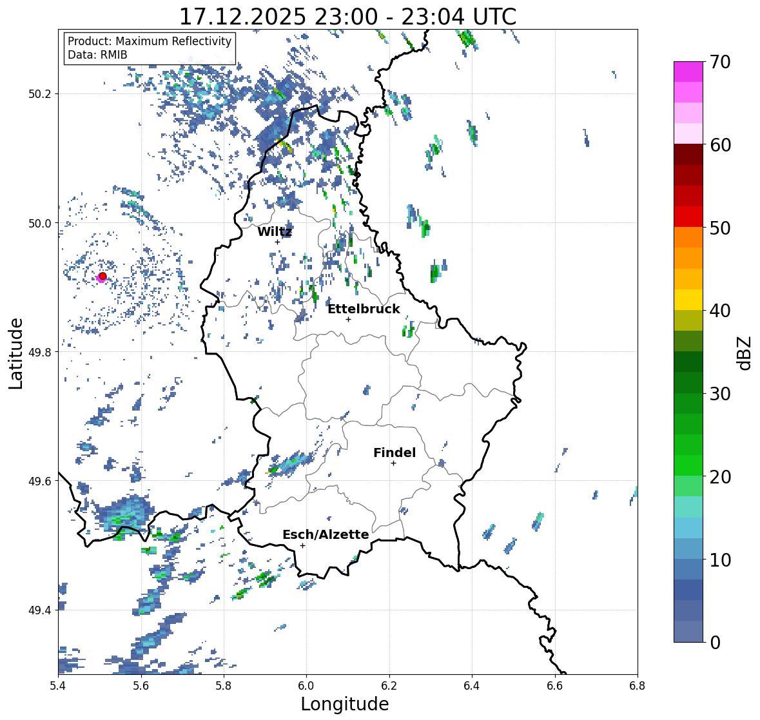Click the cross marker below Ettelbruck
The height and width of the screenshot is (720, 760).
pos(348,319)
